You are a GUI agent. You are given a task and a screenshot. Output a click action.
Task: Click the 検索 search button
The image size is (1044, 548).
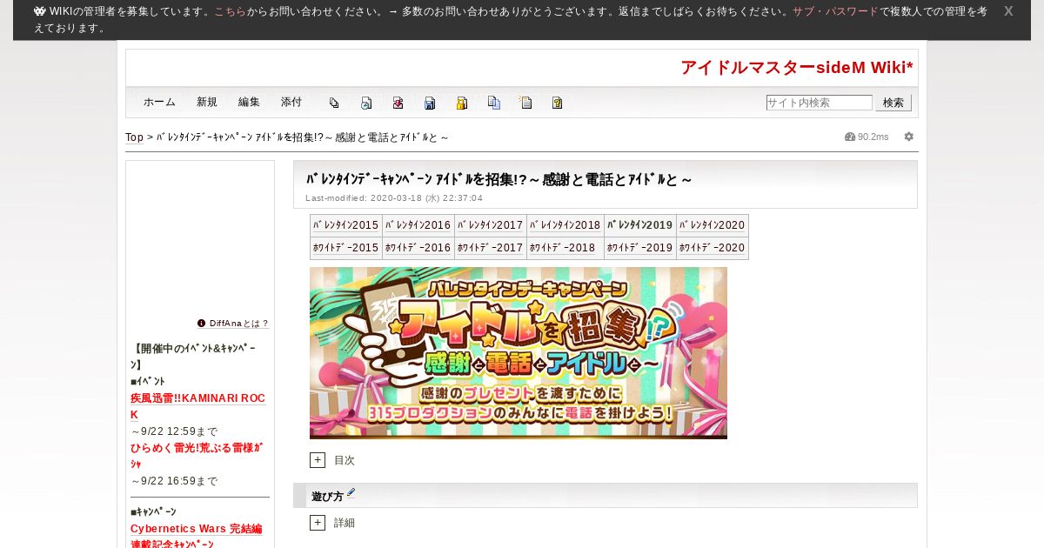click(x=893, y=103)
